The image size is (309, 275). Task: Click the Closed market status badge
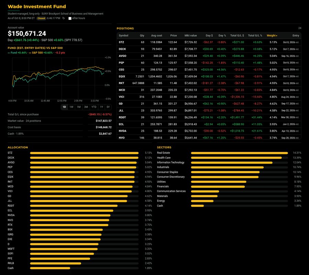coord(41,18)
